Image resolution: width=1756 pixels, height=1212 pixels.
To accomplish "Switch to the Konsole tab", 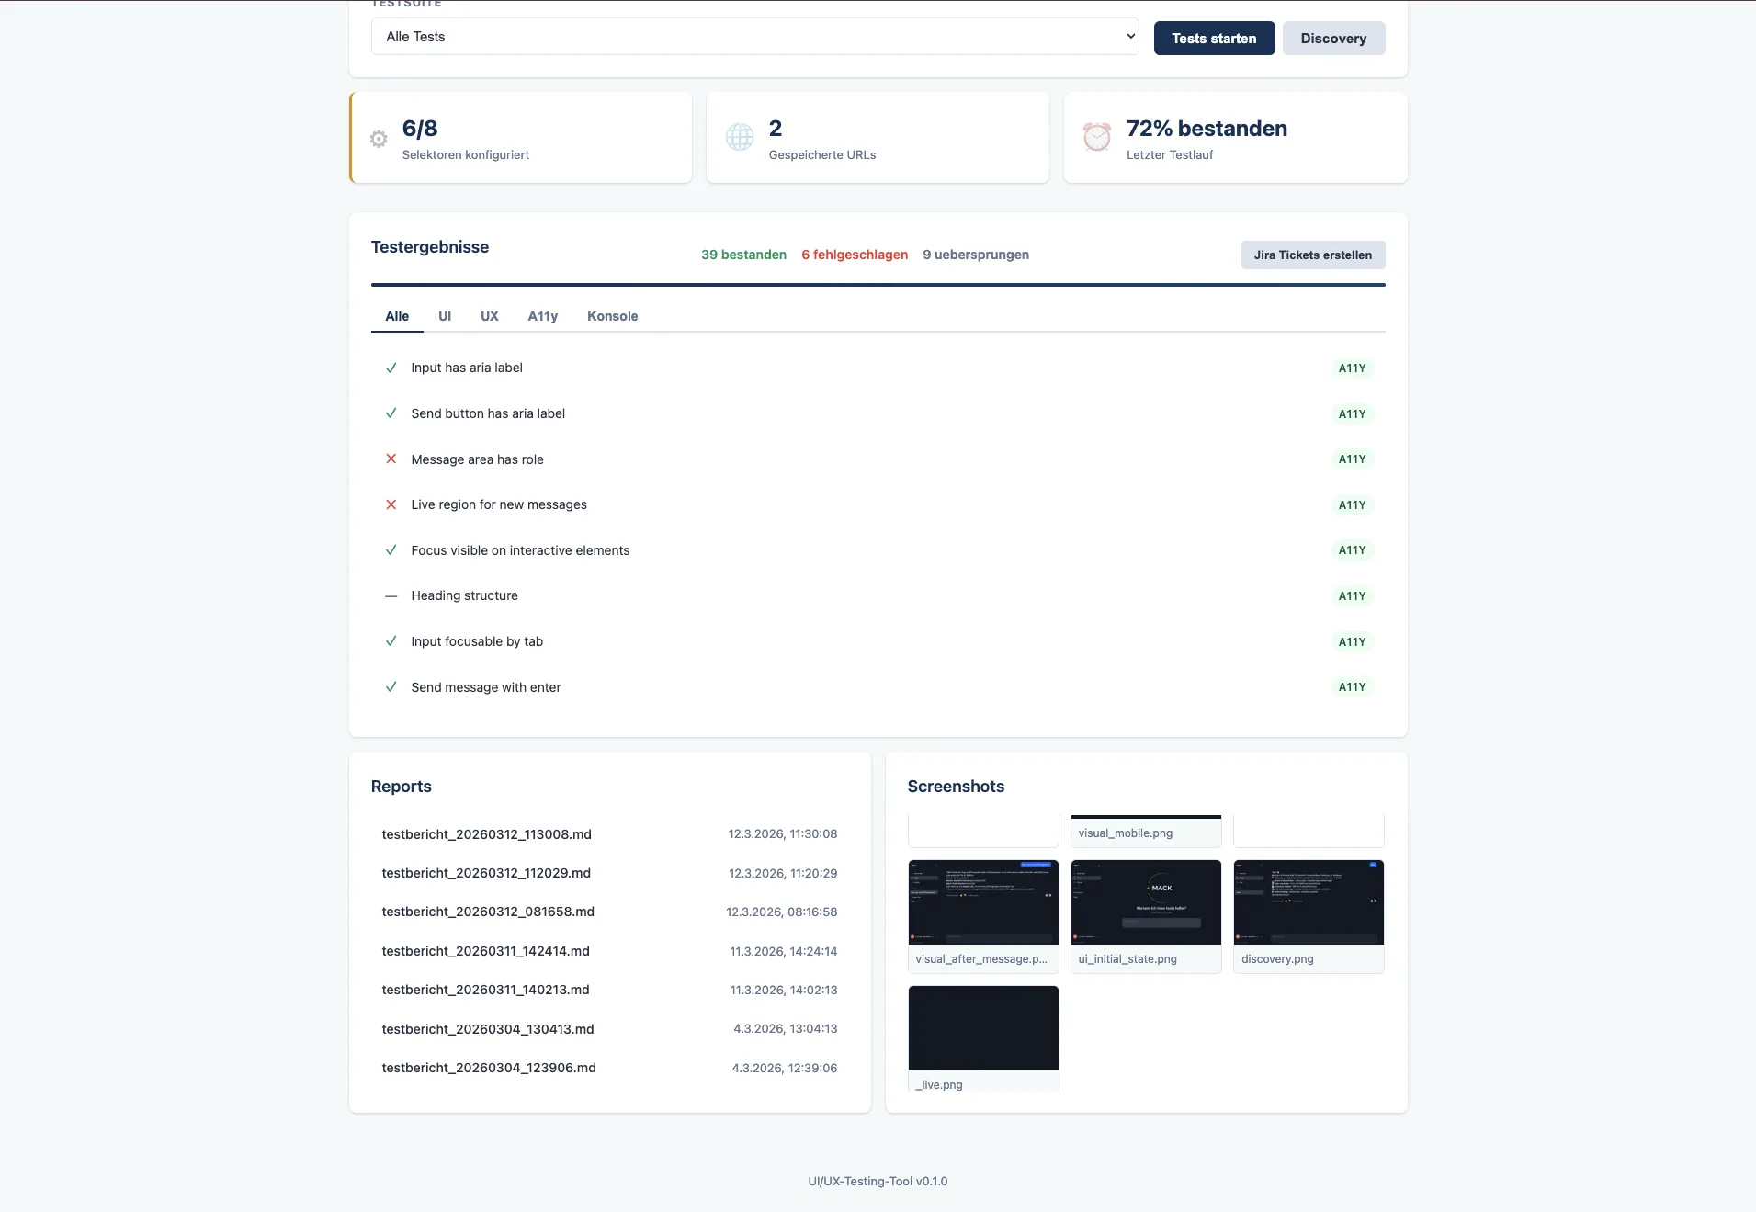I will coord(612,316).
